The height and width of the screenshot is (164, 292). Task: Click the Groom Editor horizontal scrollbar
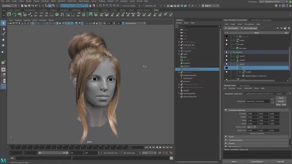click(x=250, y=81)
